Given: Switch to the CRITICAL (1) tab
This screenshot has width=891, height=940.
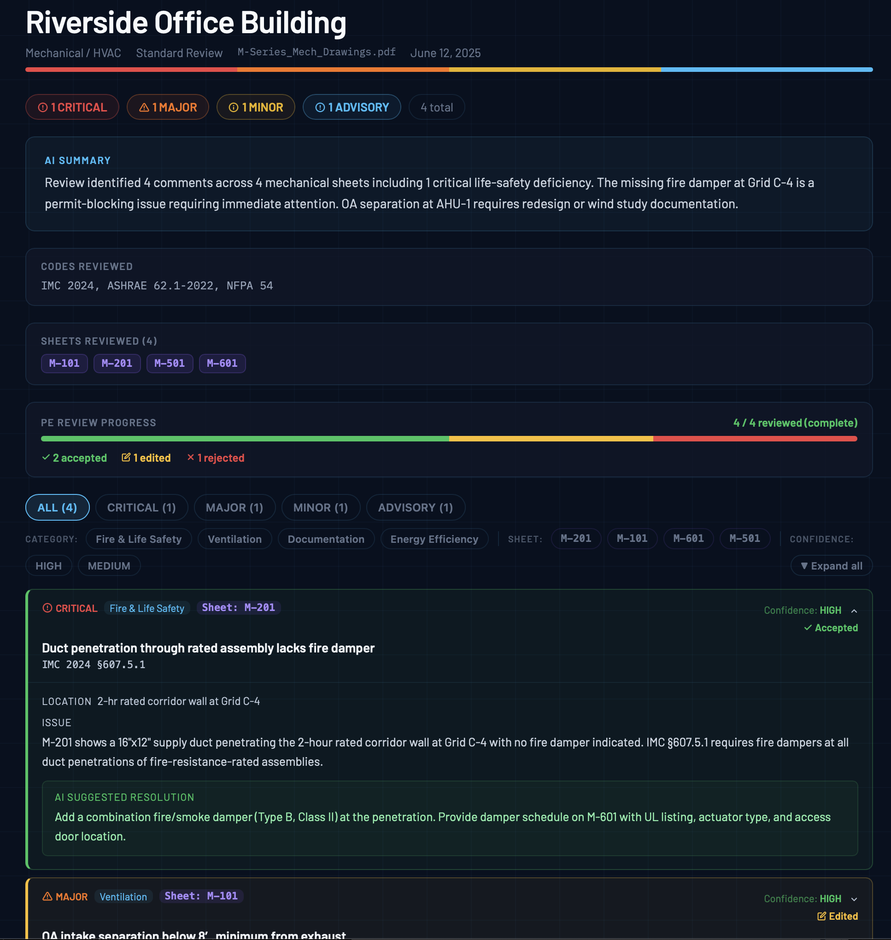Looking at the screenshot, I should coord(141,507).
